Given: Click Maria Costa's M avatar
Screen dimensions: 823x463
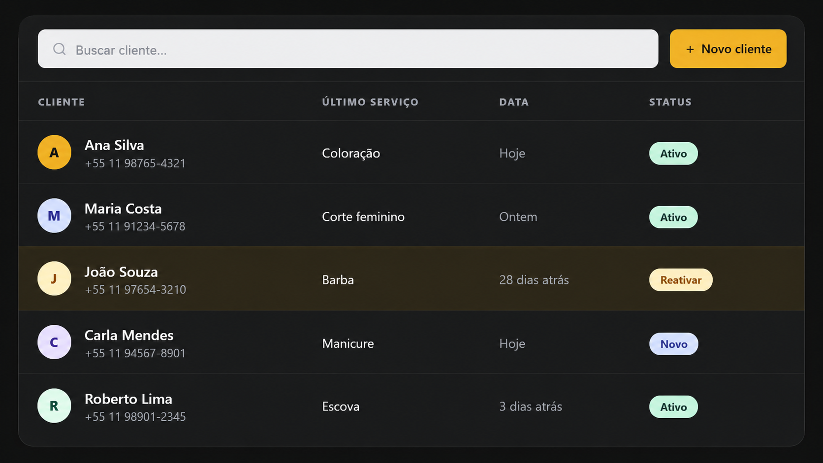Looking at the screenshot, I should coord(54,216).
